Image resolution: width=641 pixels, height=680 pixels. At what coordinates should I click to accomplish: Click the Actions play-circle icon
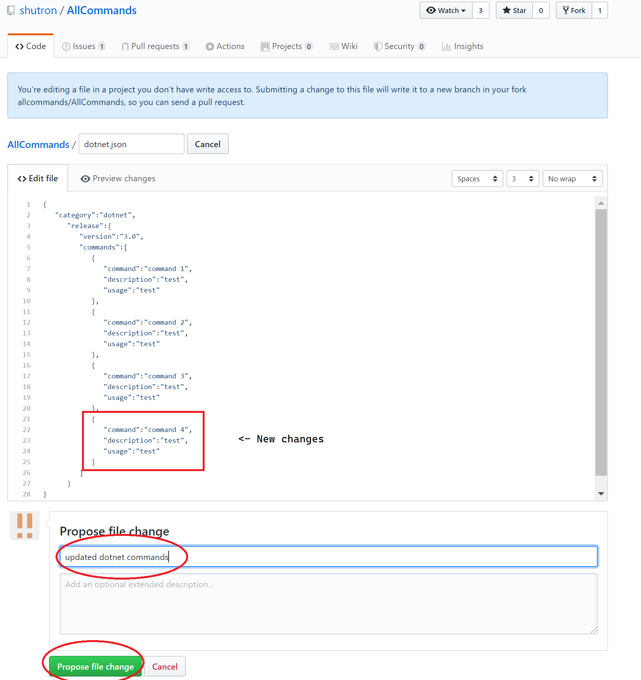(210, 47)
